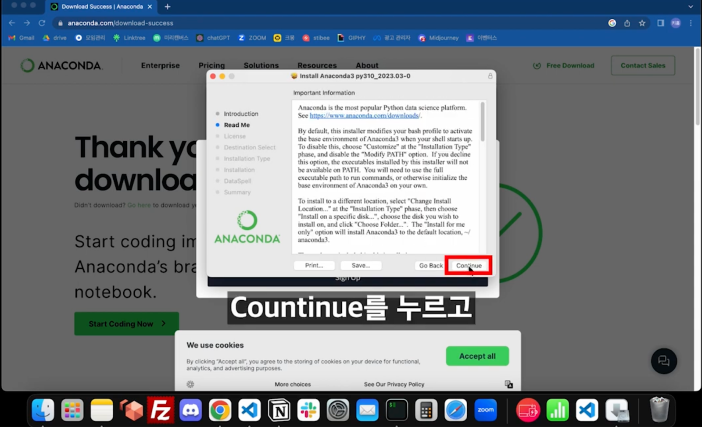This screenshot has height=427, width=702.
Task: Click Go Back in the installer
Action: pos(431,265)
